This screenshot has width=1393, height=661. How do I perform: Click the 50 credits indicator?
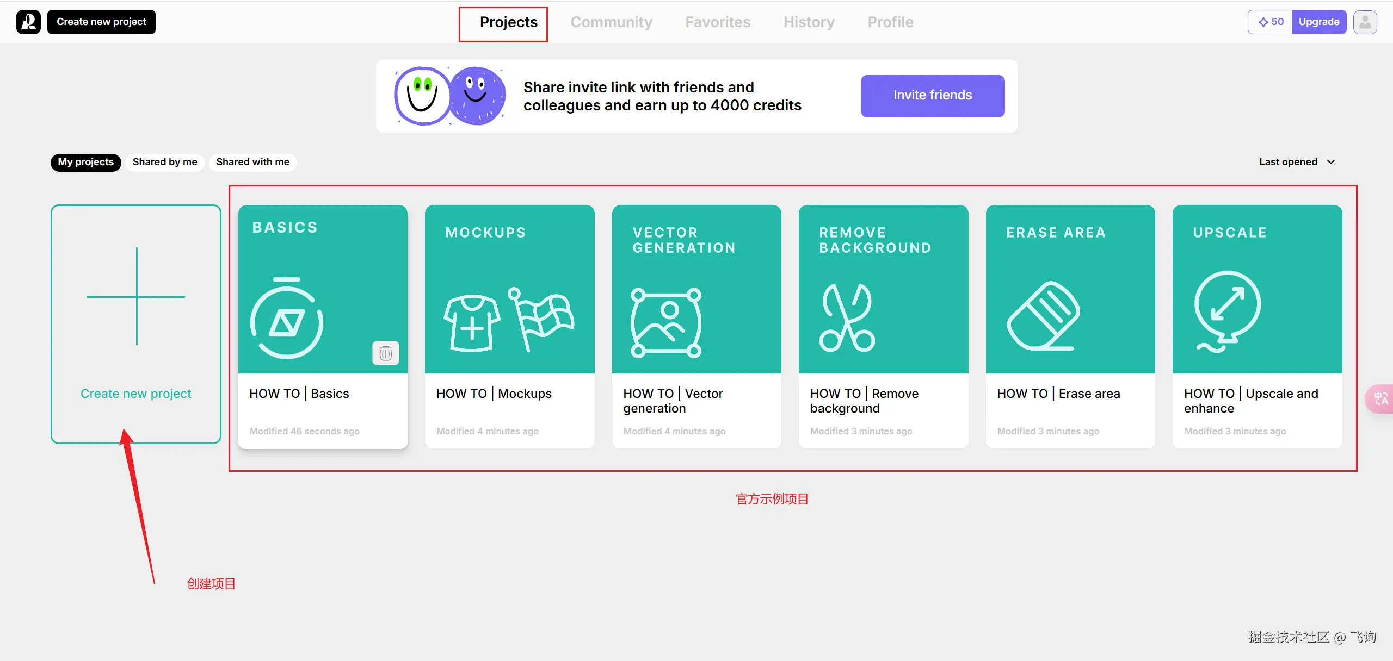click(1271, 22)
